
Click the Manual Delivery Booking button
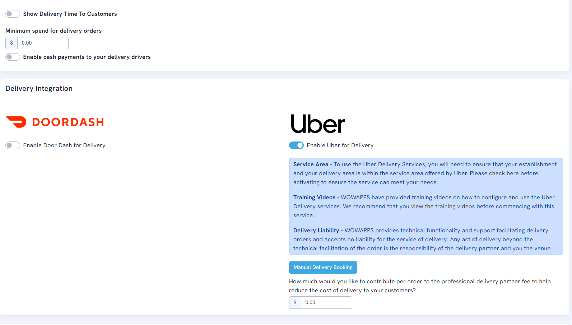[x=323, y=268]
